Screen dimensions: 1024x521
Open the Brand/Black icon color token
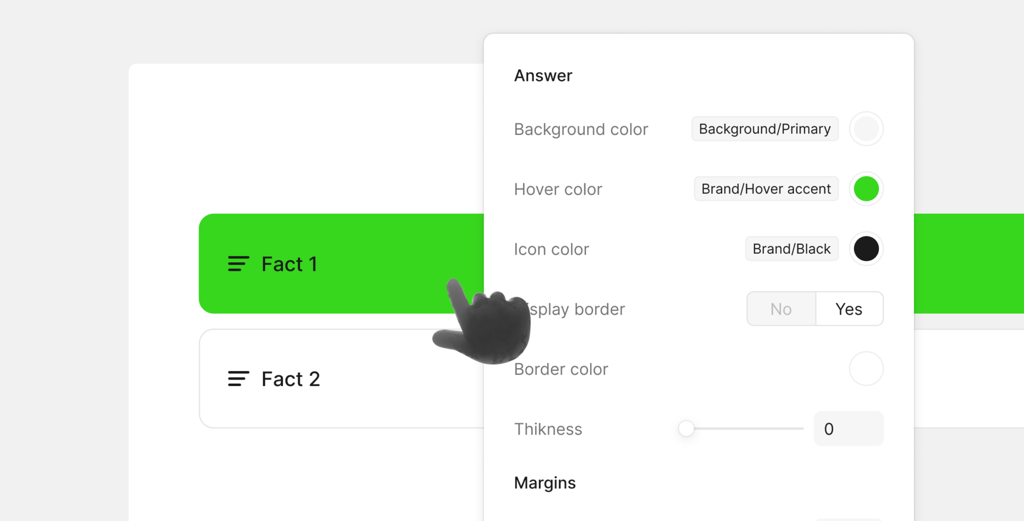(792, 249)
